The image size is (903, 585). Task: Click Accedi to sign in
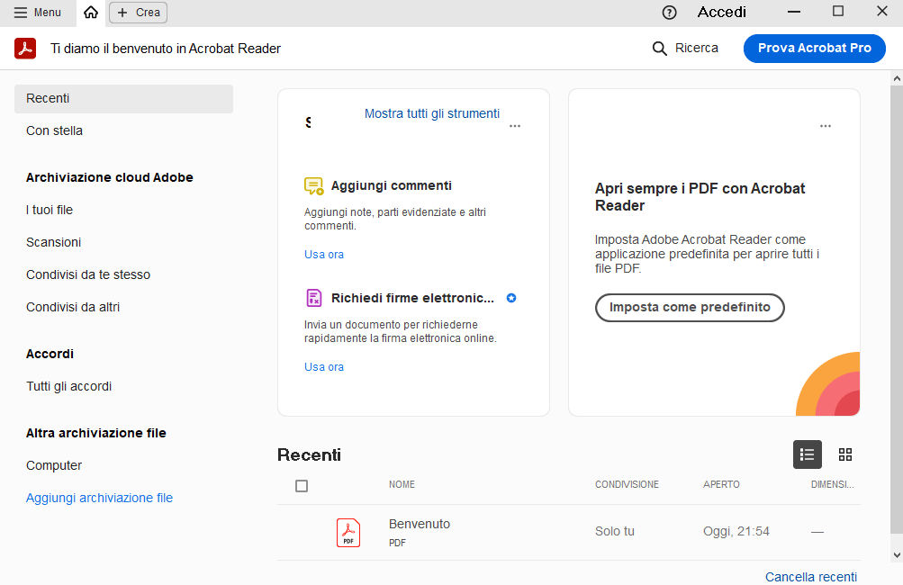click(722, 12)
